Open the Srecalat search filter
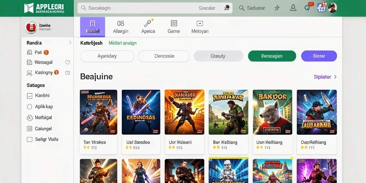Screen dimensions: 366x183 click(207, 8)
